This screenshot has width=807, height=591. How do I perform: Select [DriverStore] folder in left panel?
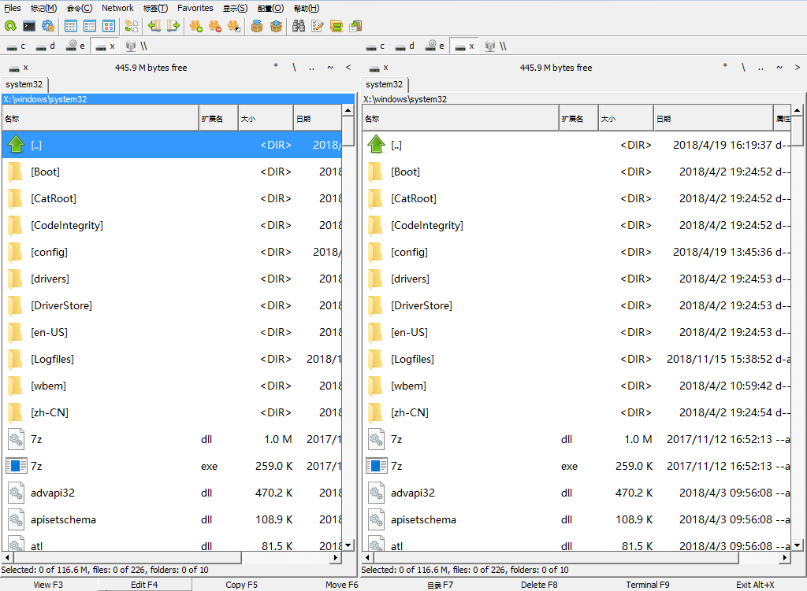point(172,306)
